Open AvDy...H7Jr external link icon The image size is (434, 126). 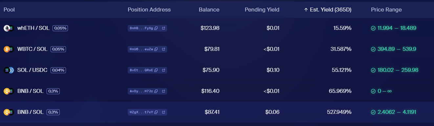(x=163, y=91)
